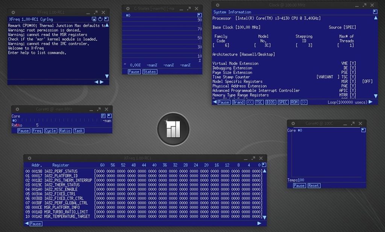Select the TSC clock source option
Image resolution: width=385 pixels, height=232 pixels.
coord(259,102)
